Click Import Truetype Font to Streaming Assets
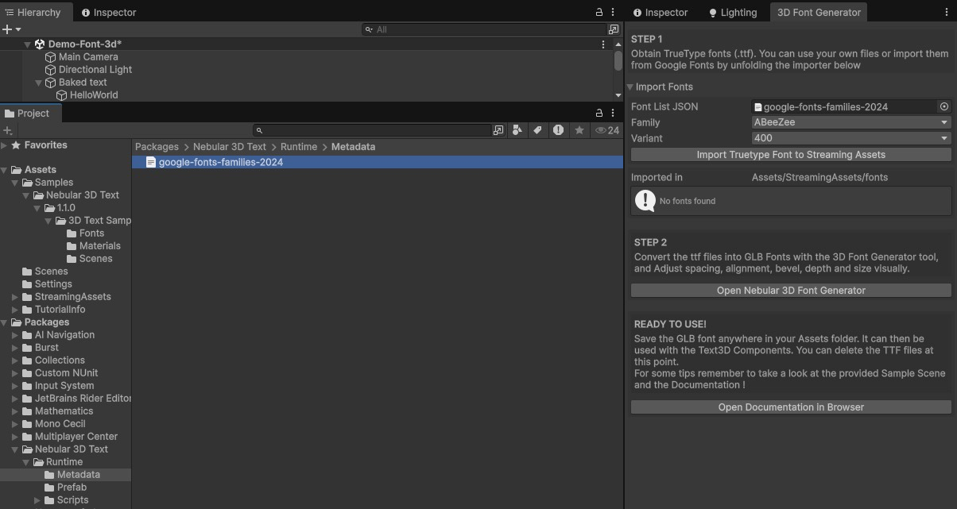This screenshot has height=509, width=957. pos(791,155)
